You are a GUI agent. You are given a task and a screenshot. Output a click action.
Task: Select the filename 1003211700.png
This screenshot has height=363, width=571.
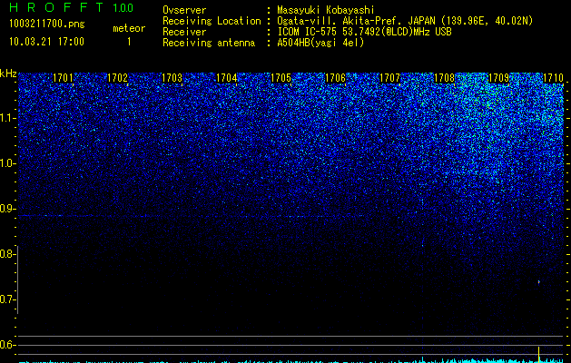47,24
